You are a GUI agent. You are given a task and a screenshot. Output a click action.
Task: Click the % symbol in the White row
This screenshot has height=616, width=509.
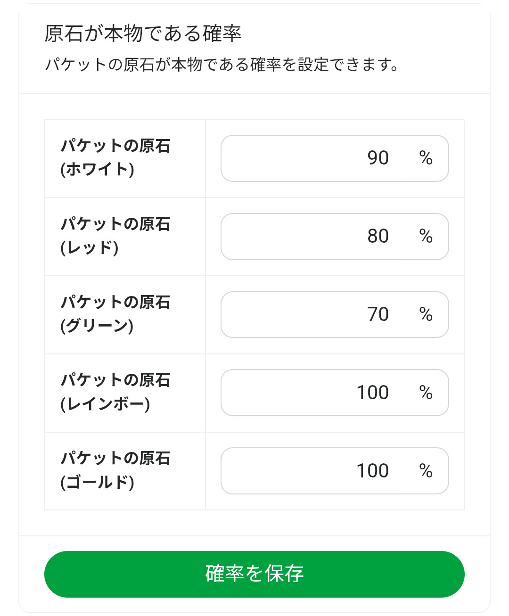426,158
